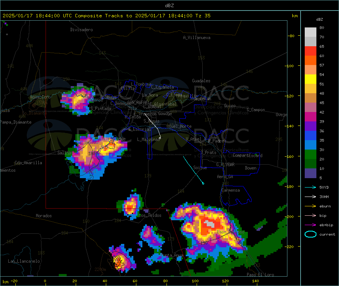Click the 80 dBZ light gray swatch

pyautogui.click(x=310, y=32)
